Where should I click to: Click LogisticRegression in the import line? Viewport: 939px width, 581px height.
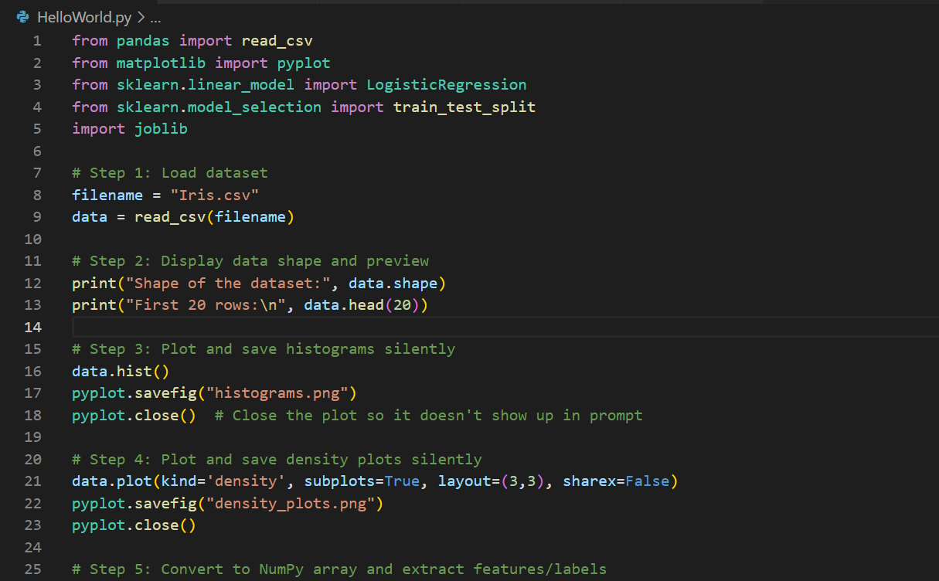447,85
